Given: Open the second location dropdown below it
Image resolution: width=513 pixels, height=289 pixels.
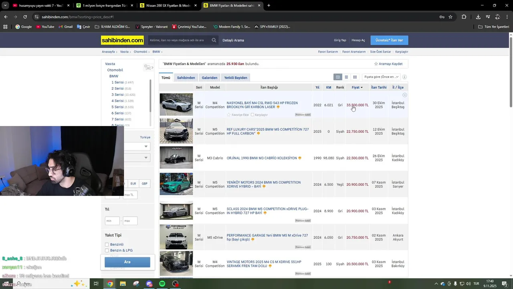Looking at the screenshot, I should (137, 158).
